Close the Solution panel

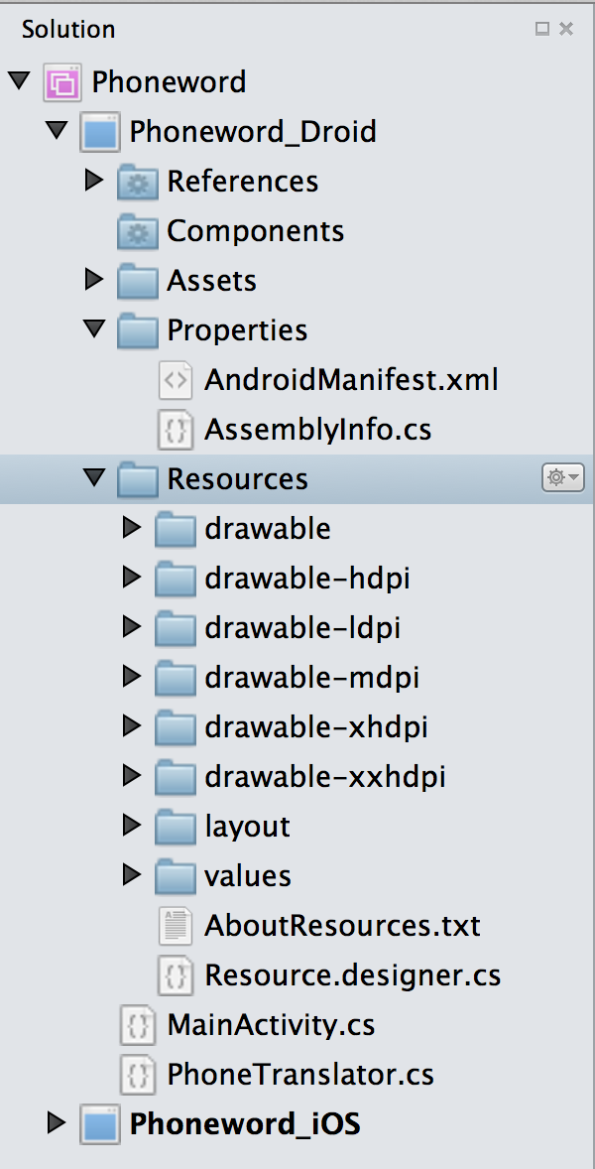point(566,29)
